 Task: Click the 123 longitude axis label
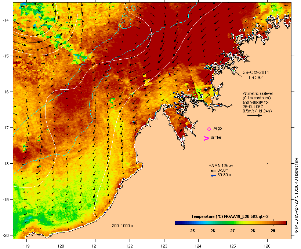[x=164, y=246]
